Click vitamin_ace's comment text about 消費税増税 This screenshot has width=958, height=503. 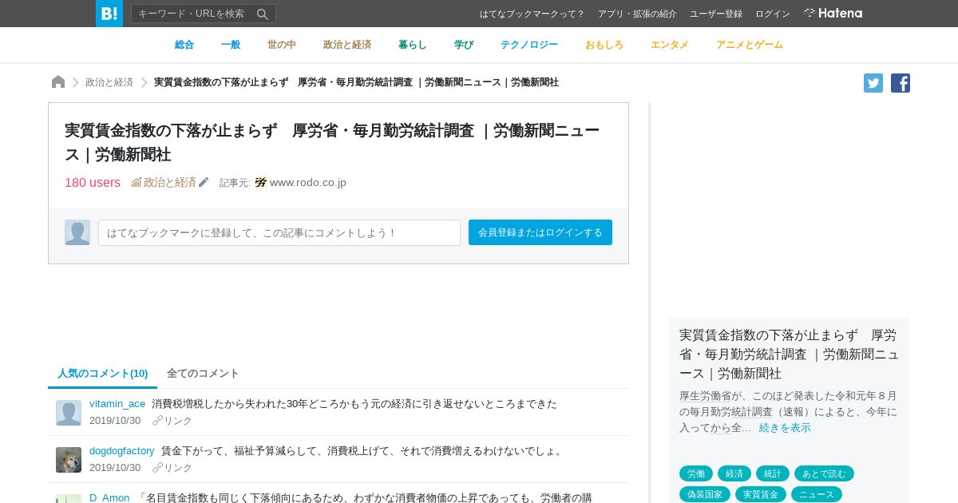[x=354, y=403]
